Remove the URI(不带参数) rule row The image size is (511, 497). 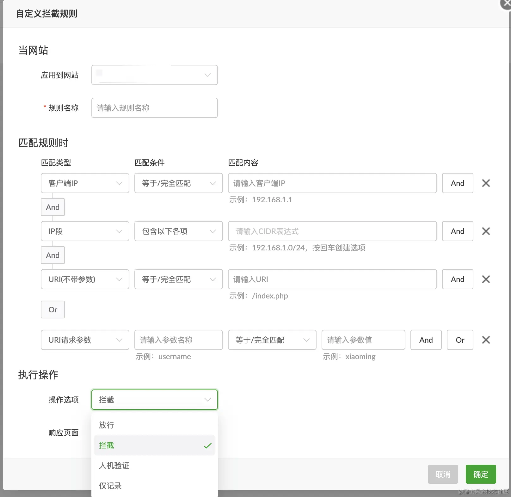coord(486,279)
